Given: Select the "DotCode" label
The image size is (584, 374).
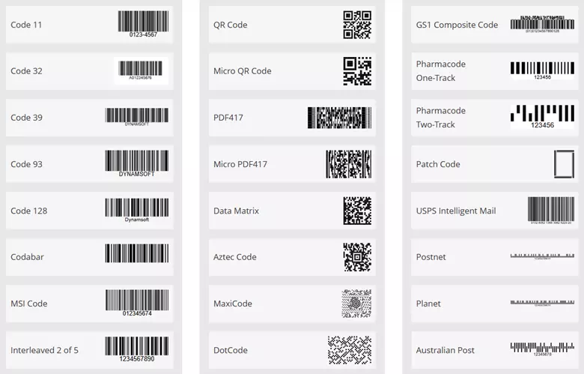Looking at the screenshot, I should [x=231, y=350].
